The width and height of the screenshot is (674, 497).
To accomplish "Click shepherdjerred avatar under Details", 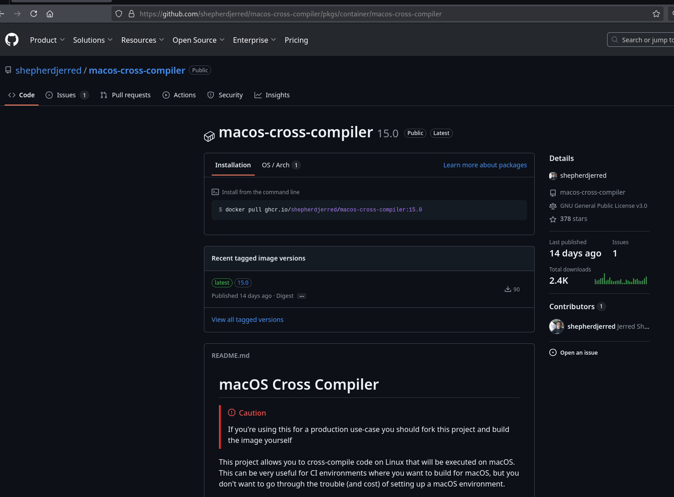I will pos(553,176).
